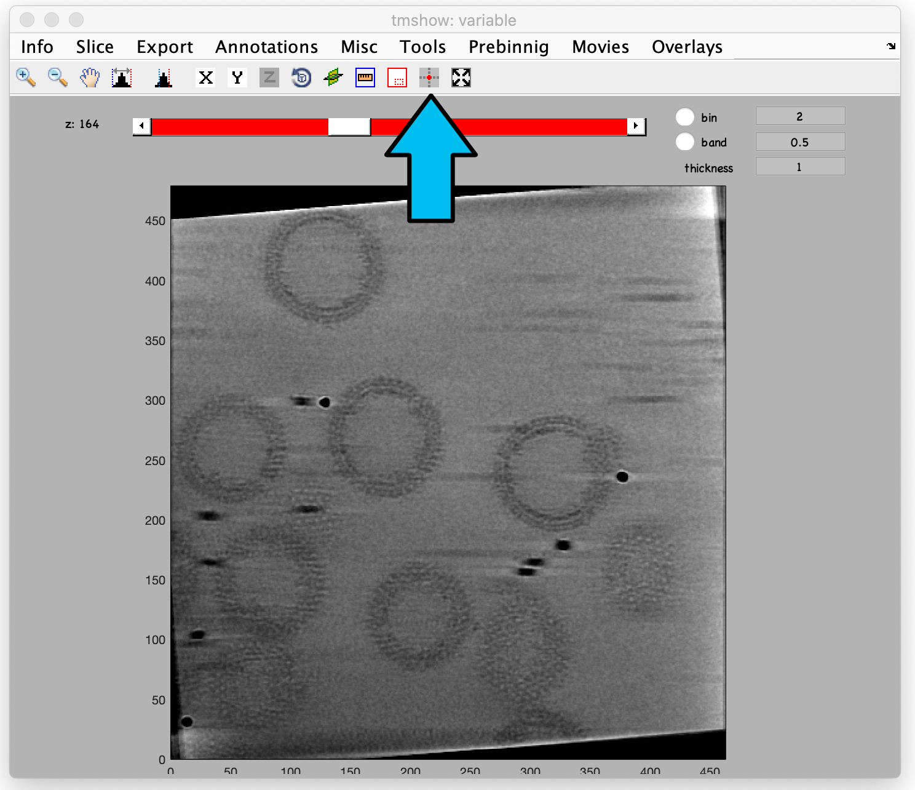Viewport: 915px width, 790px height.
Task: Open the first histogram adjustment tool
Action: pos(121,77)
